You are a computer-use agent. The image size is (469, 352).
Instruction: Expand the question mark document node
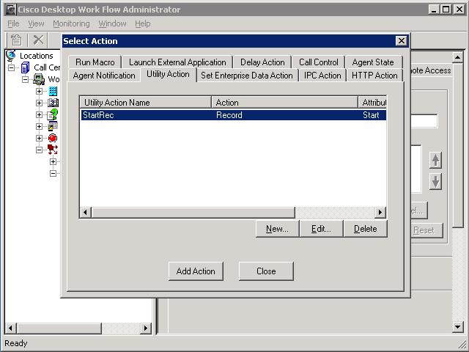[39, 114]
